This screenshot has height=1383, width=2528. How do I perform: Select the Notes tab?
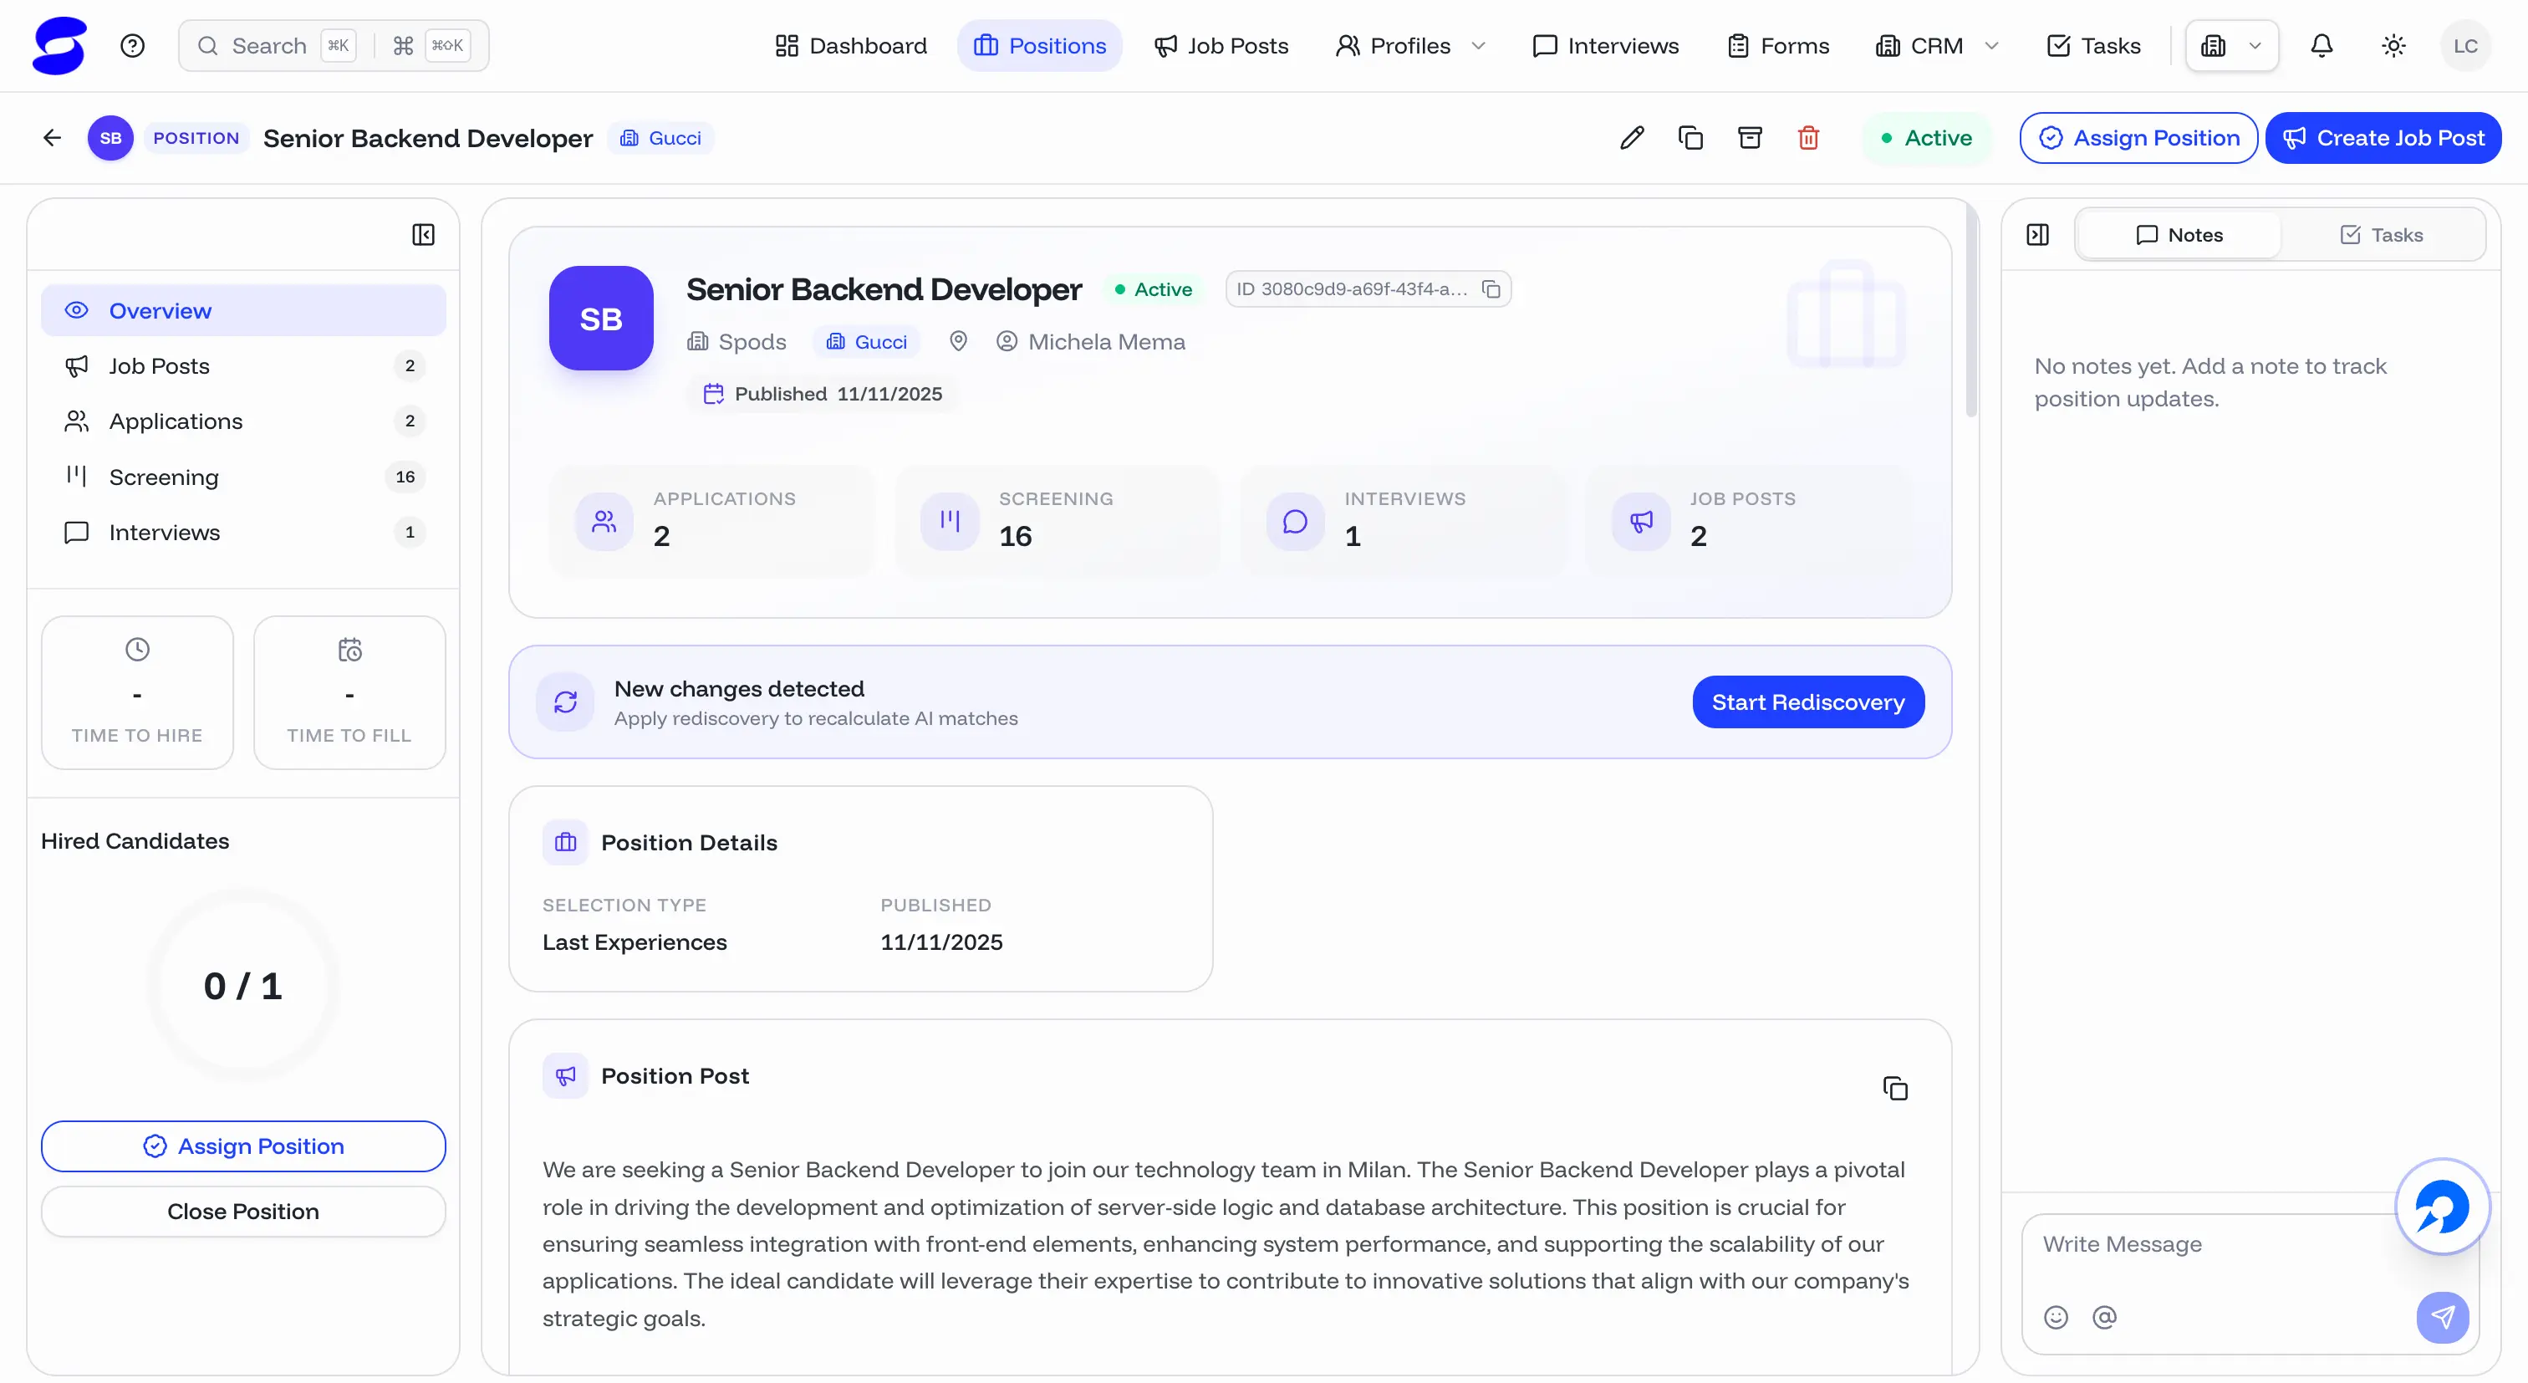pyautogui.click(x=2179, y=236)
